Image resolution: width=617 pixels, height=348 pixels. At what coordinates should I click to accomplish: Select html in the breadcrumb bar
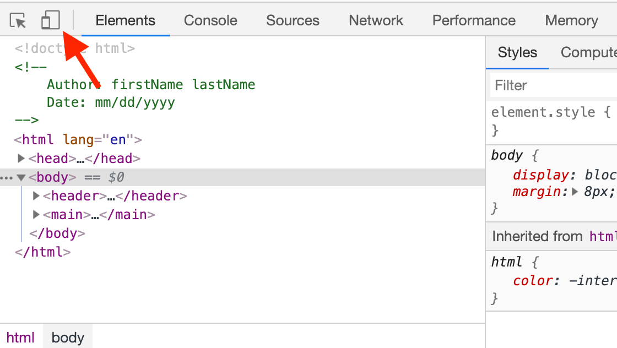[x=20, y=338]
